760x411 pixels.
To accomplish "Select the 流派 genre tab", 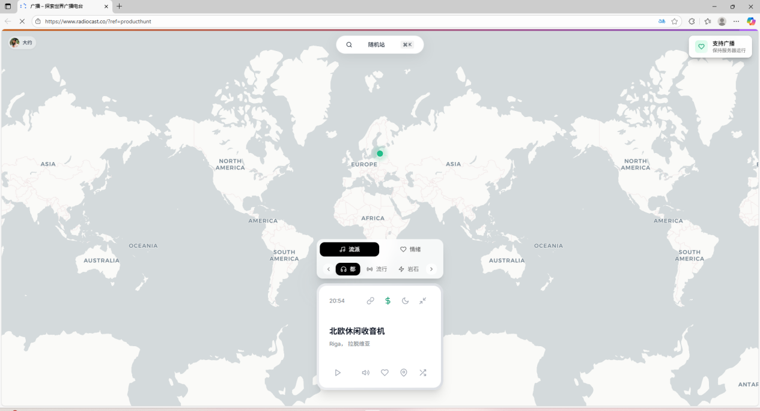I will click(x=350, y=249).
